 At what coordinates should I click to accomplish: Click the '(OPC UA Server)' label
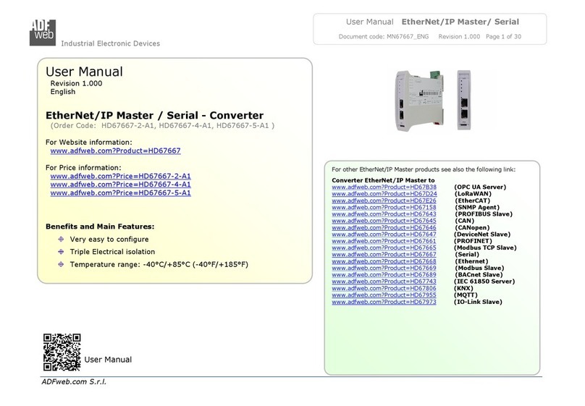[480, 187]
